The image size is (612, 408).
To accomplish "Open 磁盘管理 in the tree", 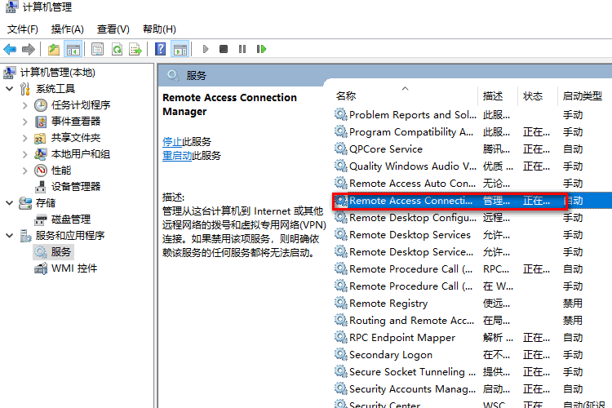I will (71, 220).
